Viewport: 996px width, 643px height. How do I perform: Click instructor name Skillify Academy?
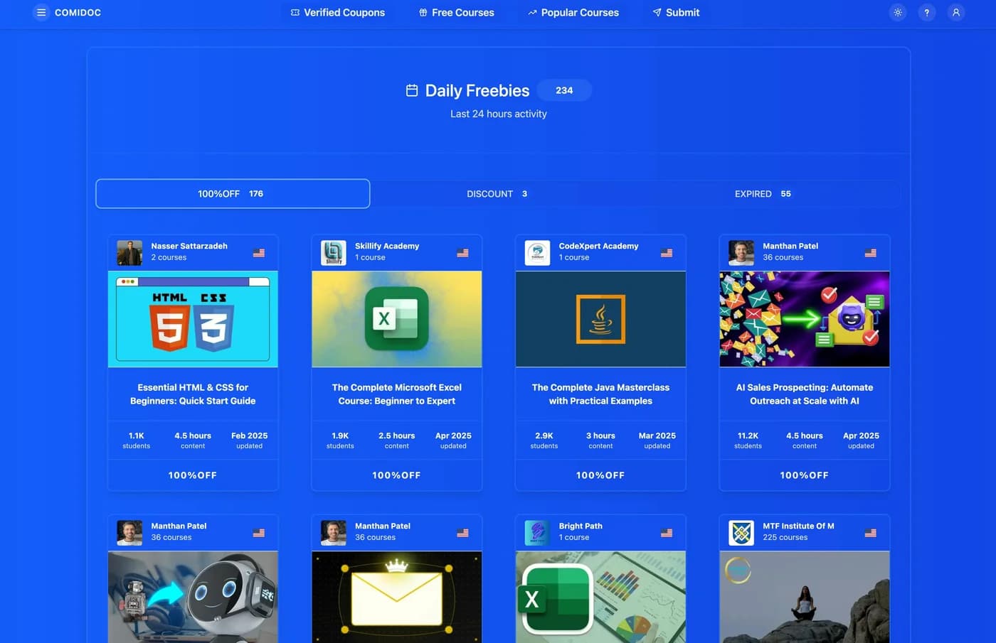click(x=387, y=246)
